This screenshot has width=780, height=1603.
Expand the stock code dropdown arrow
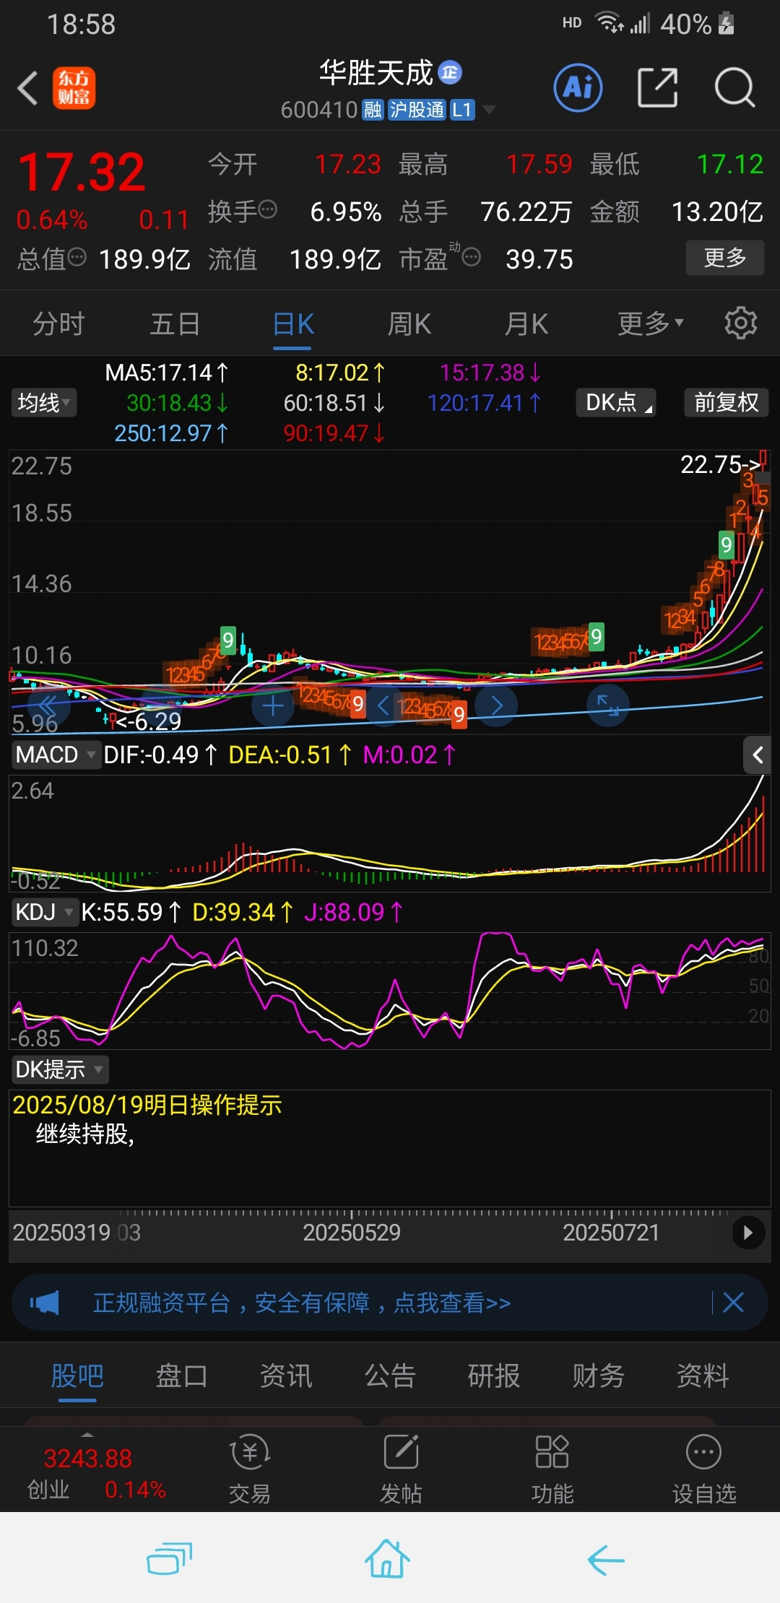point(489,110)
